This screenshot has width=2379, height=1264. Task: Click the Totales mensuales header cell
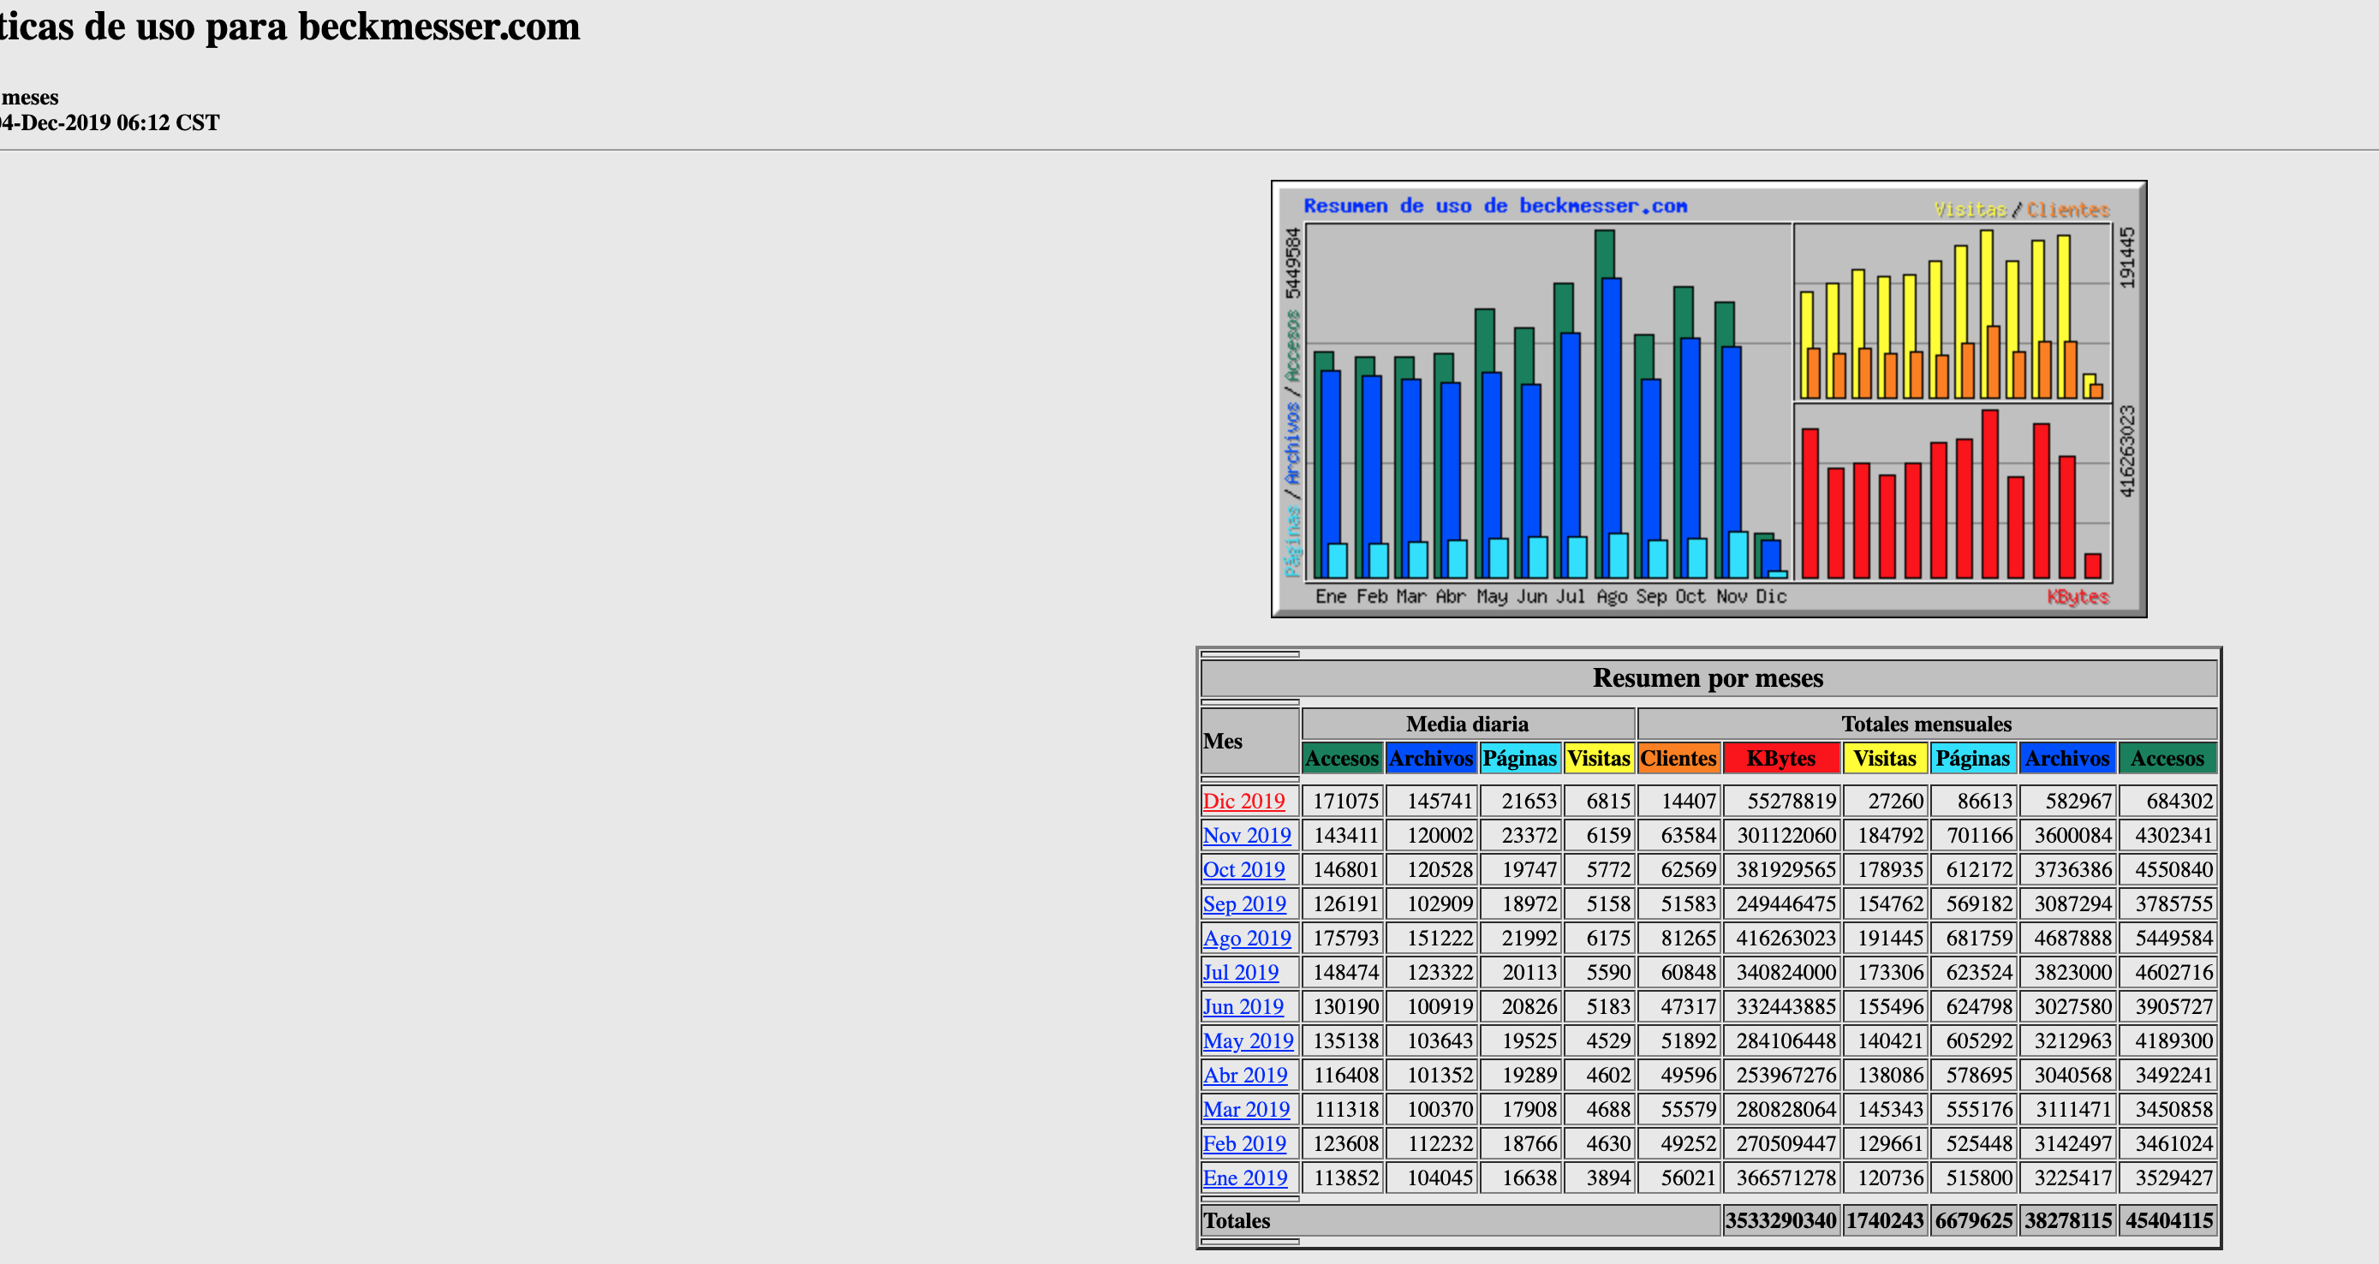point(1925,724)
